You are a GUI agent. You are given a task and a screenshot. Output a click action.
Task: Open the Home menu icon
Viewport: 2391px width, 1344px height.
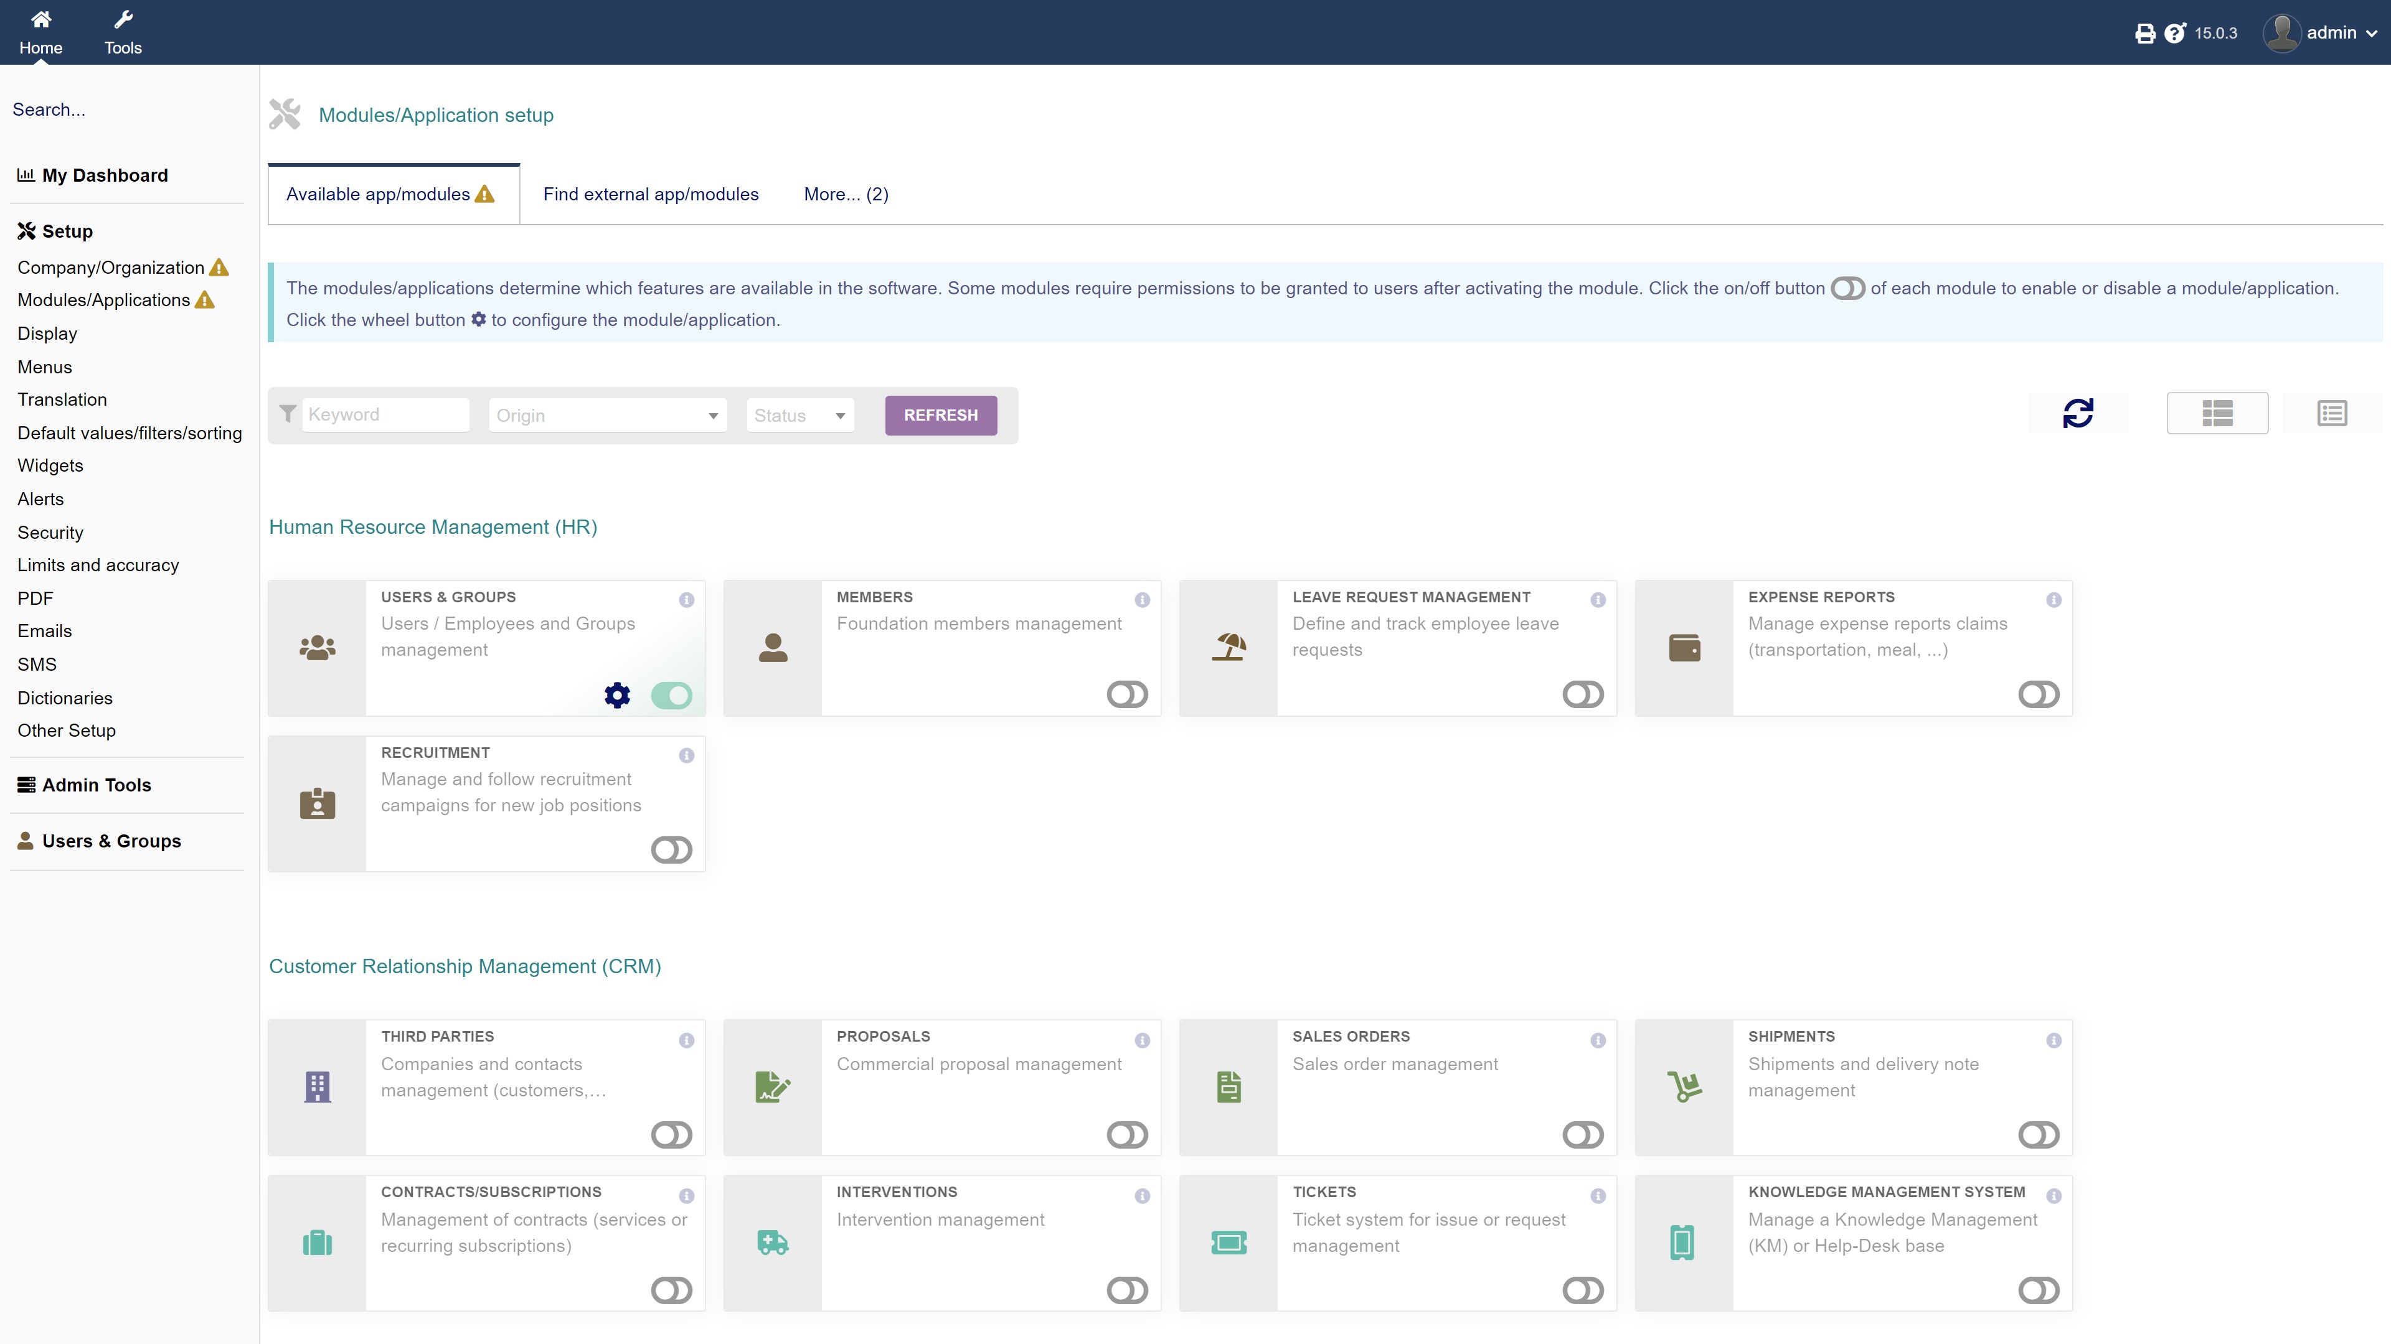coord(41,19)
